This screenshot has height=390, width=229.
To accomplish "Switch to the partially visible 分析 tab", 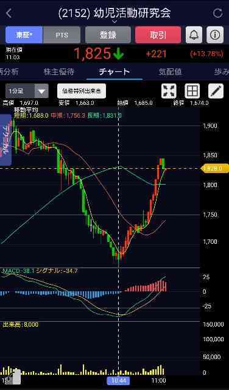I will [x=9, y=72].
